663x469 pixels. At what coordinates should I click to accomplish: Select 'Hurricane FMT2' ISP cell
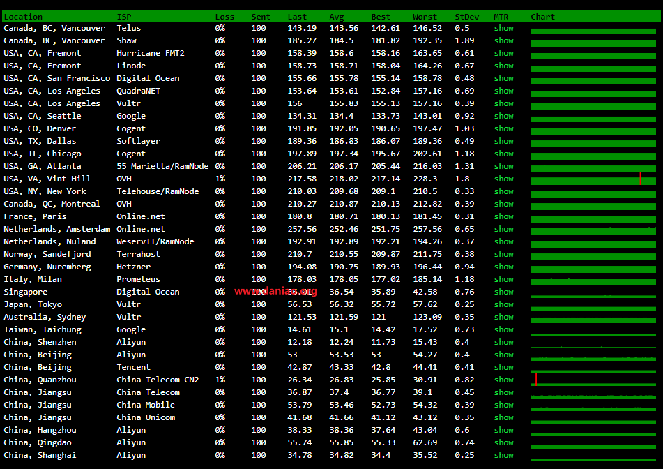[x=151, y=53]
